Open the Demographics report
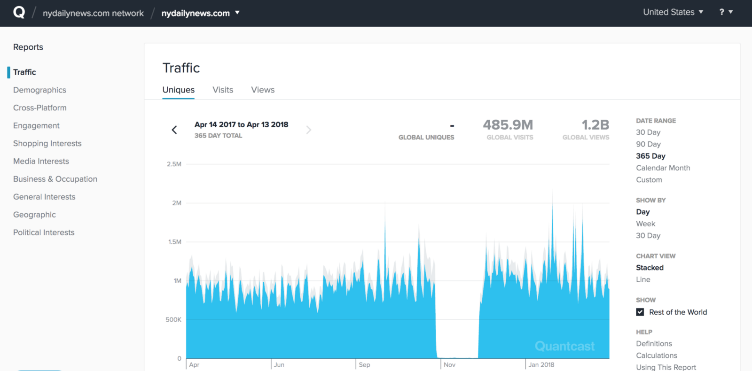The width and height of the screenshot is (752, 371). tap(39, 90)
